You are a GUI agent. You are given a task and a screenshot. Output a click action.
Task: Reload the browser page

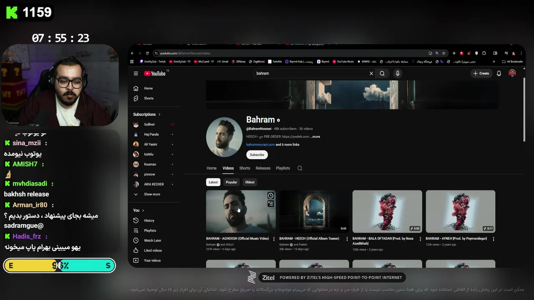(x=147, y=53)
